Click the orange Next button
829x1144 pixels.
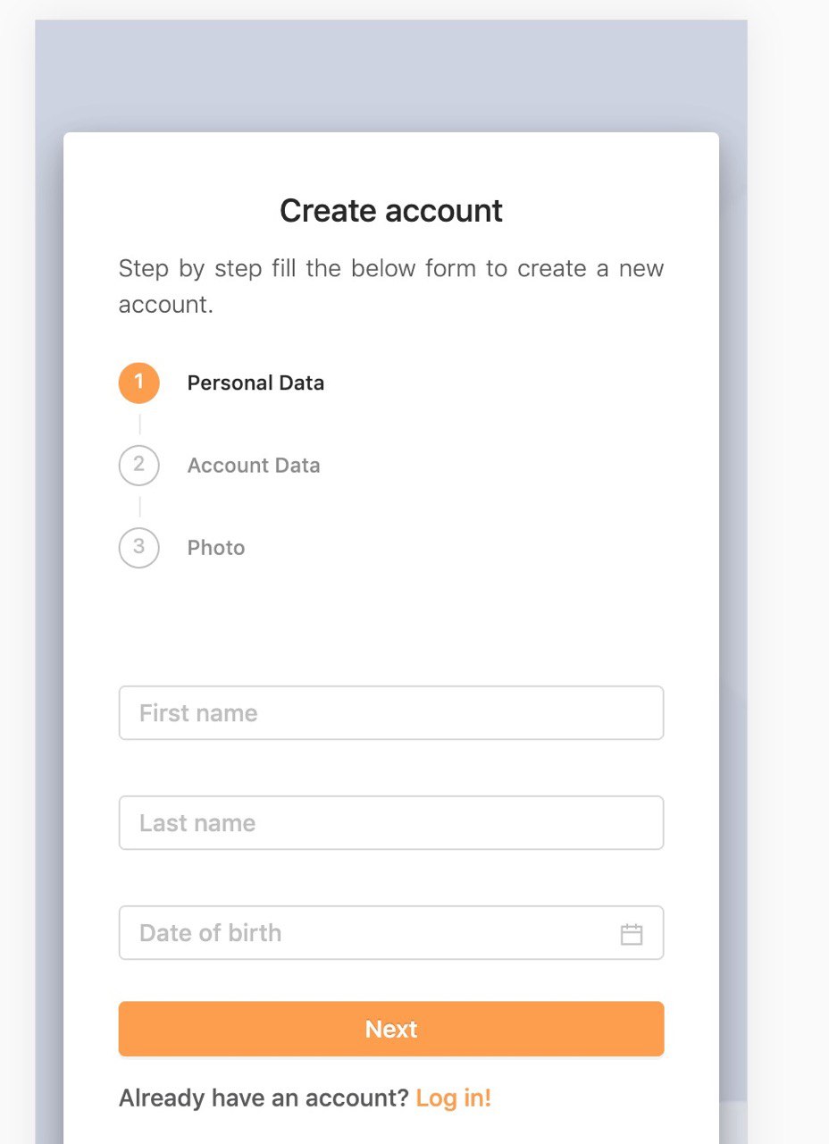click(391, 1029)
